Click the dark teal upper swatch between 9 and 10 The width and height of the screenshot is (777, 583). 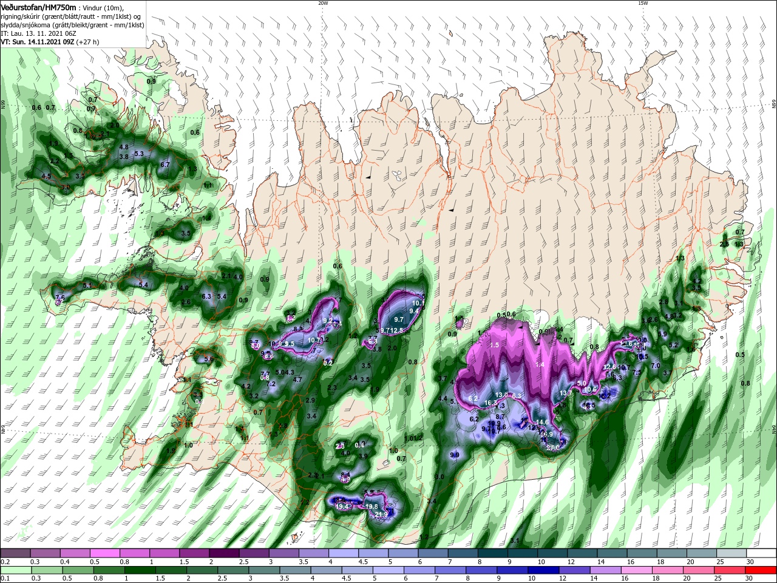[523, 553]
